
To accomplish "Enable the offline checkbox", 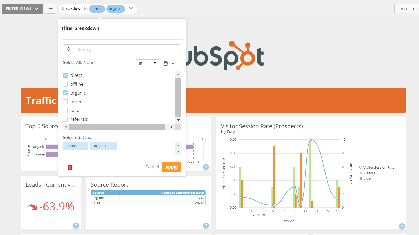I will point(65,84).
